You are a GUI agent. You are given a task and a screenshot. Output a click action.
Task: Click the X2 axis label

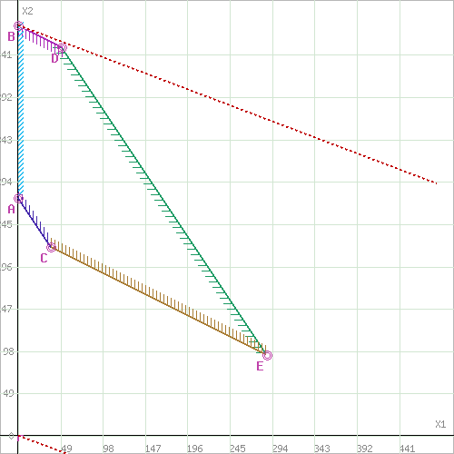(27, 11)
